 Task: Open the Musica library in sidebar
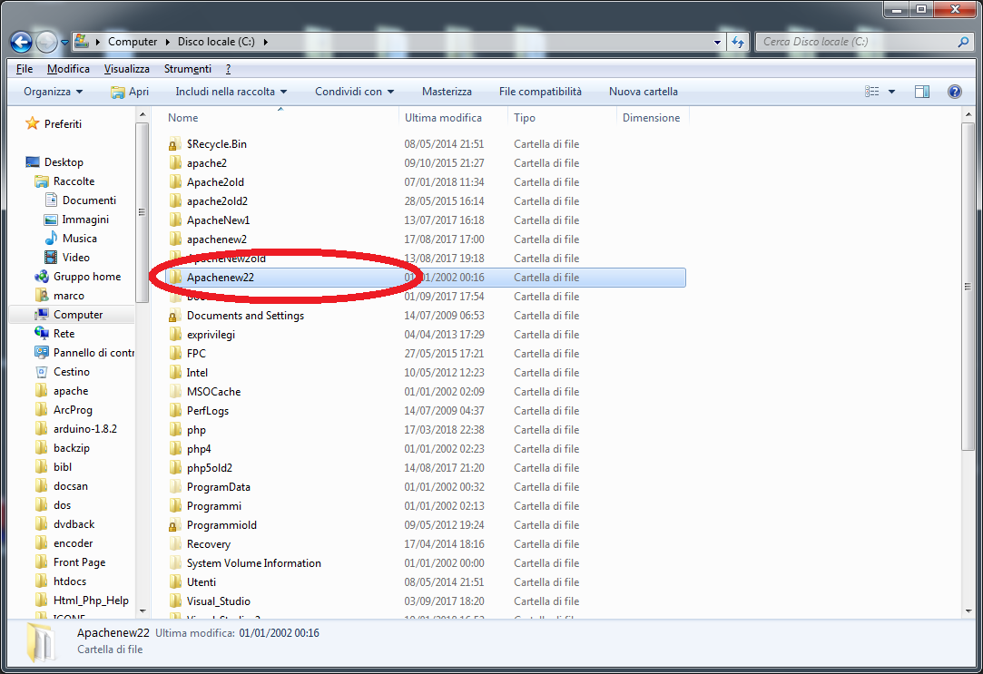pyautogui.click(x=79, y=239)
